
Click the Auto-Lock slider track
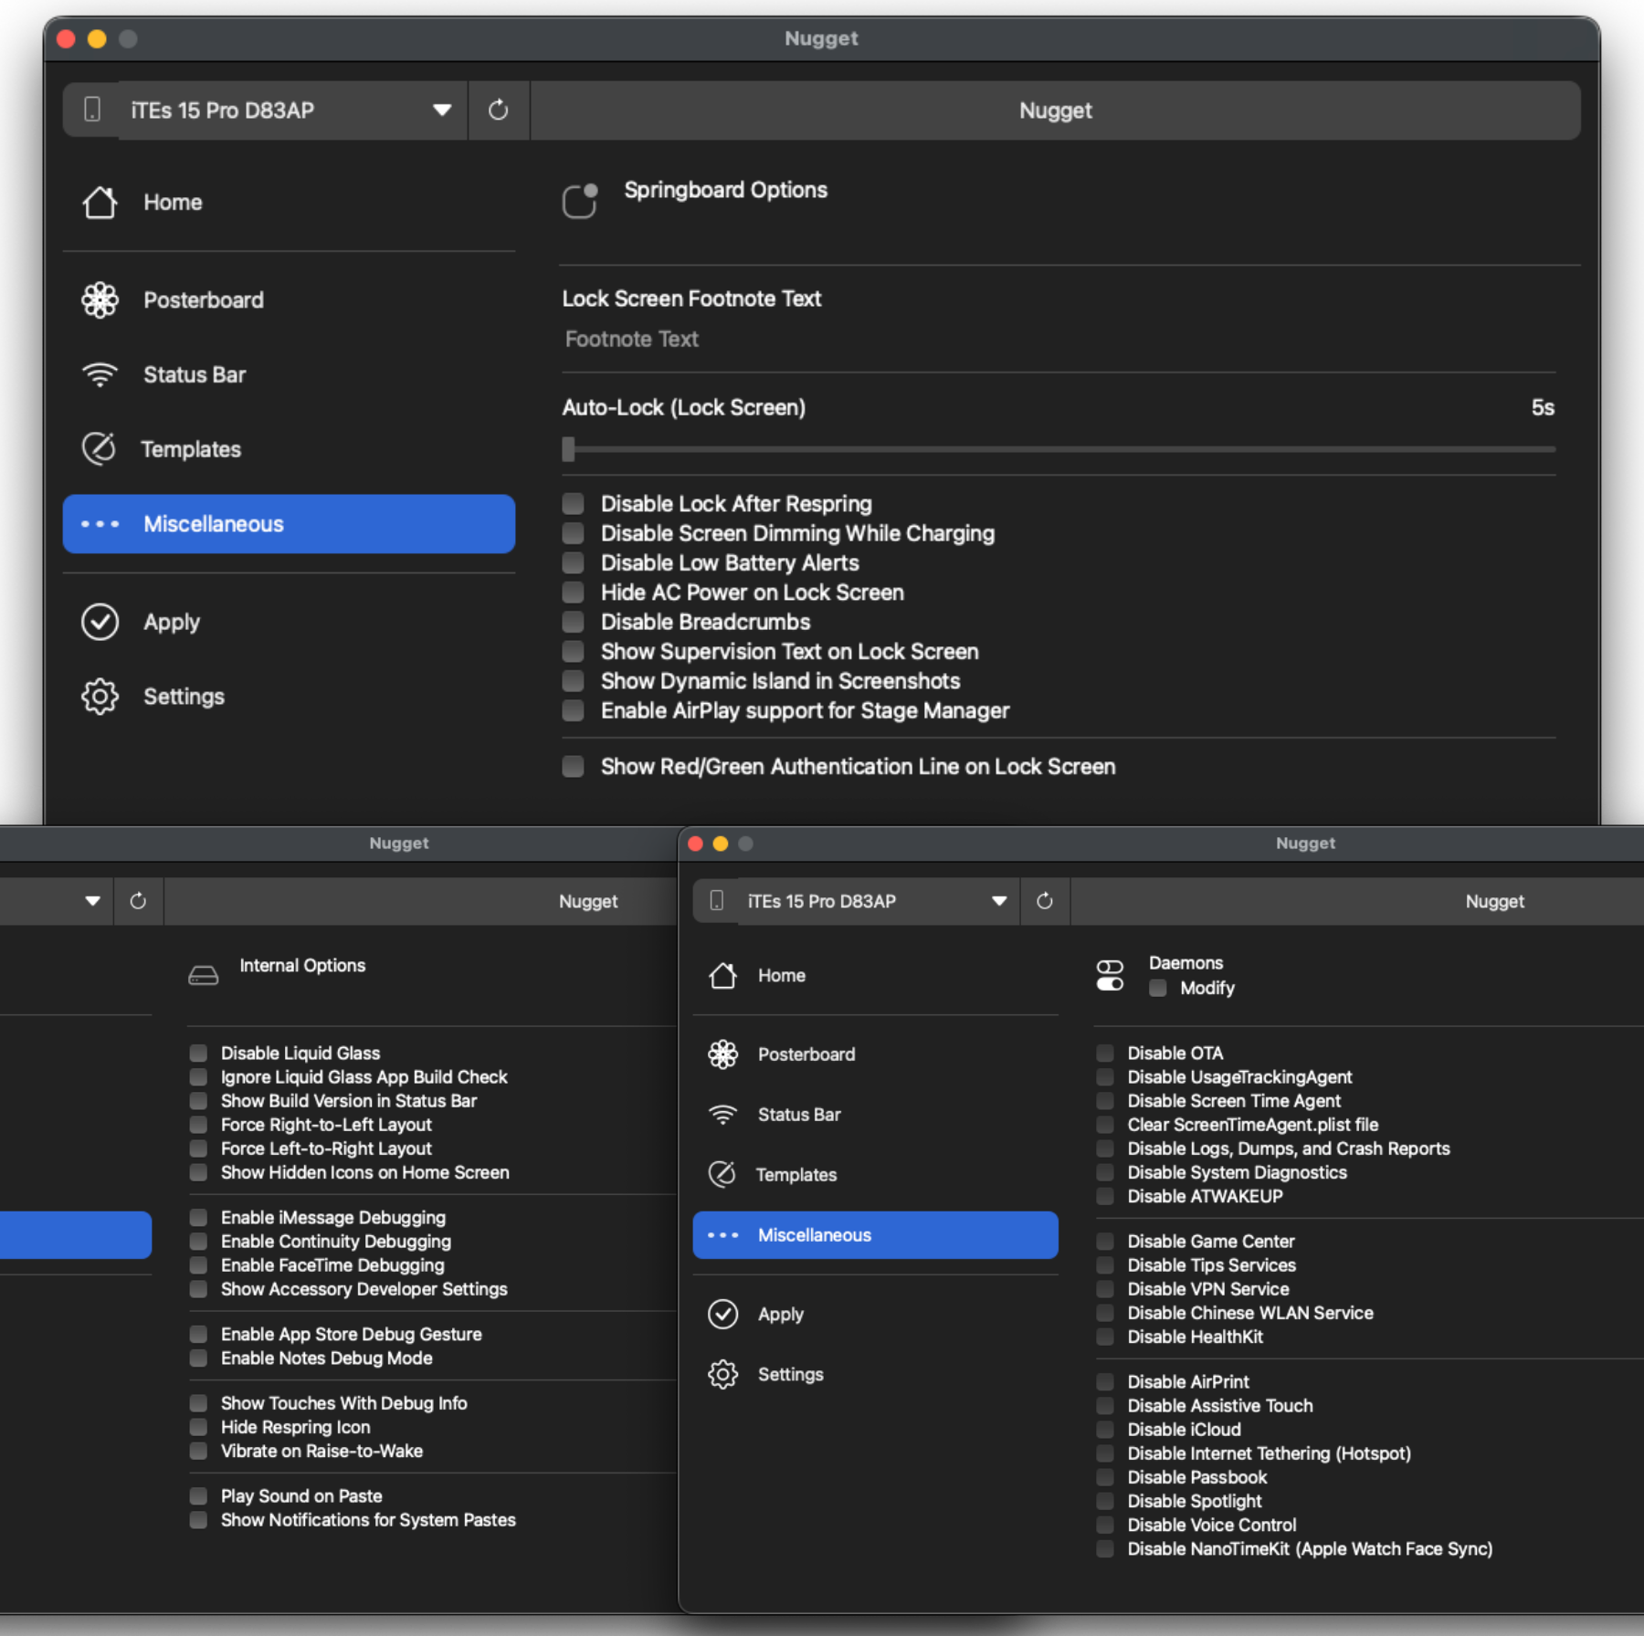tap(1059, 449)
